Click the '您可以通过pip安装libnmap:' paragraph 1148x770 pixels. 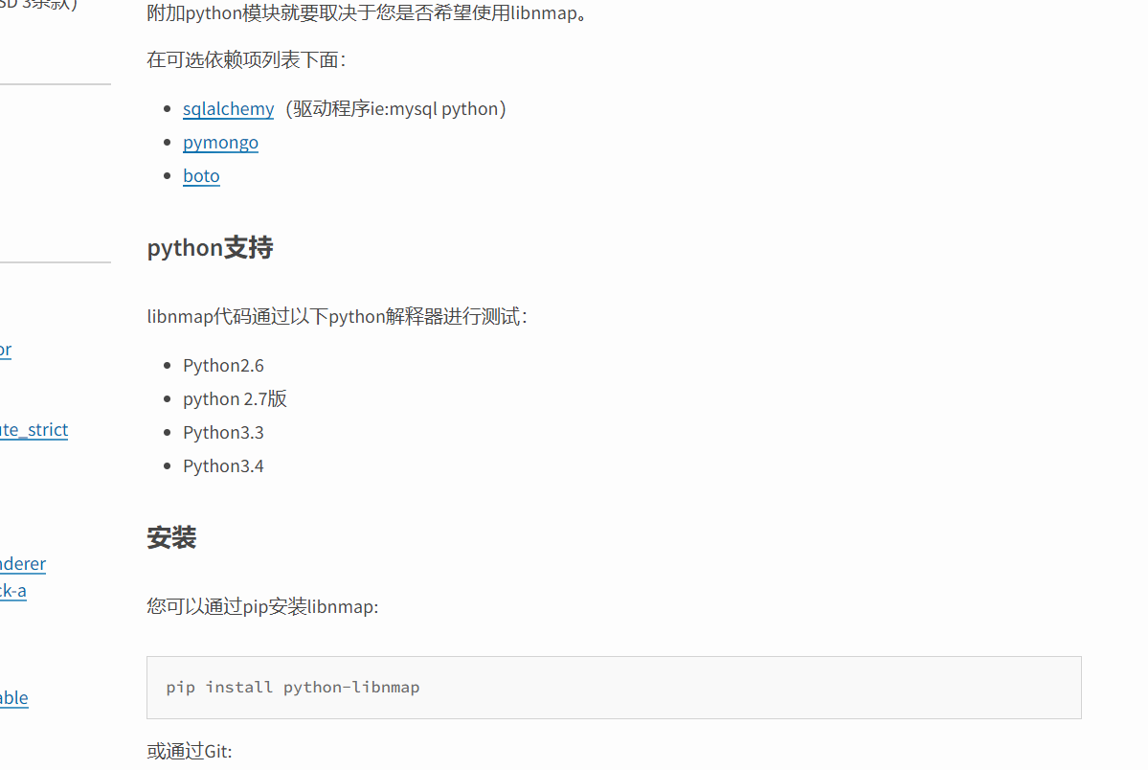click(x=263, y=606)
